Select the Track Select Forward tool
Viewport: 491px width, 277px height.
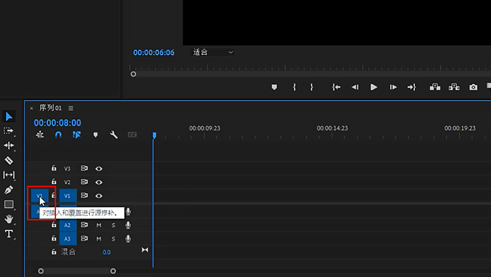(x=9, y=131)
